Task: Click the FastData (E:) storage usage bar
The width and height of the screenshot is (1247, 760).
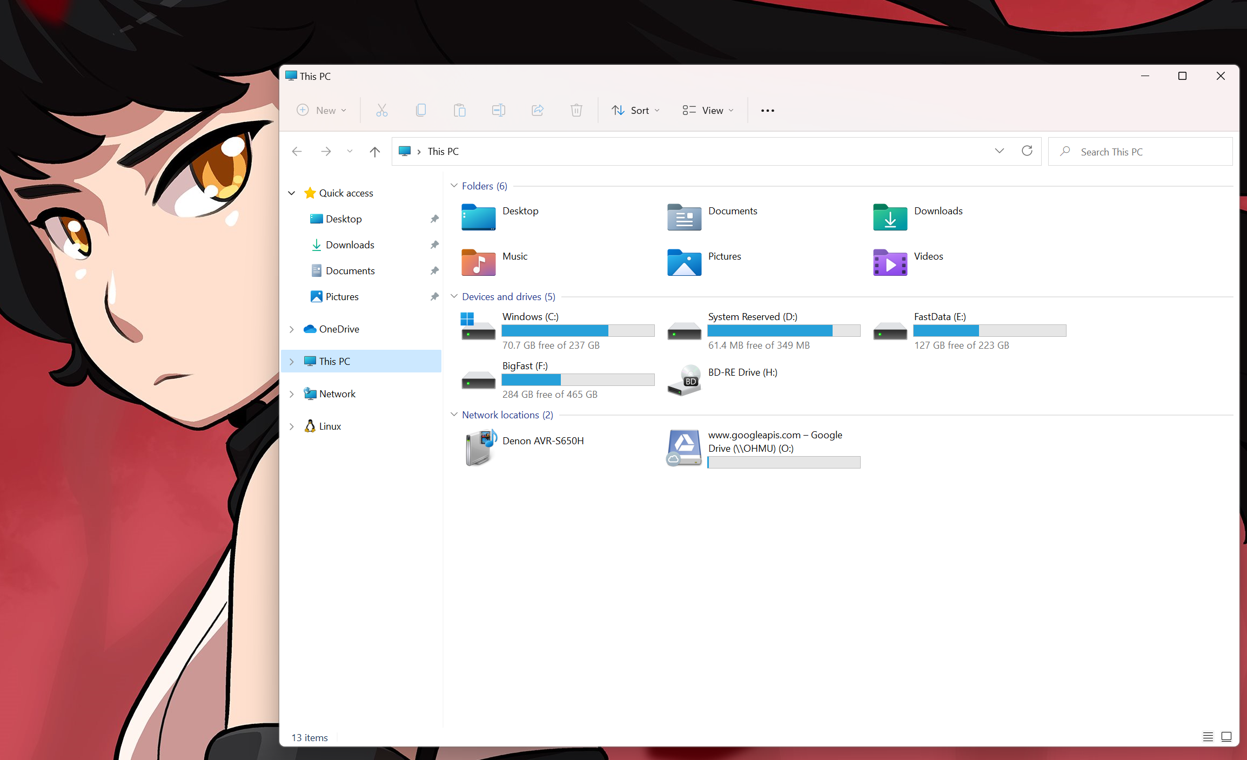Action: click(990, 330)
